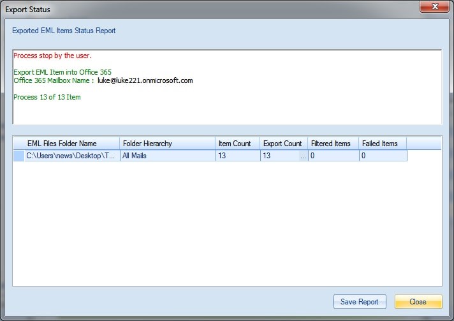This screenshot has width=454, height=321.
Task: Click the Item Count value 13 cell
Action: pos(238,156)
